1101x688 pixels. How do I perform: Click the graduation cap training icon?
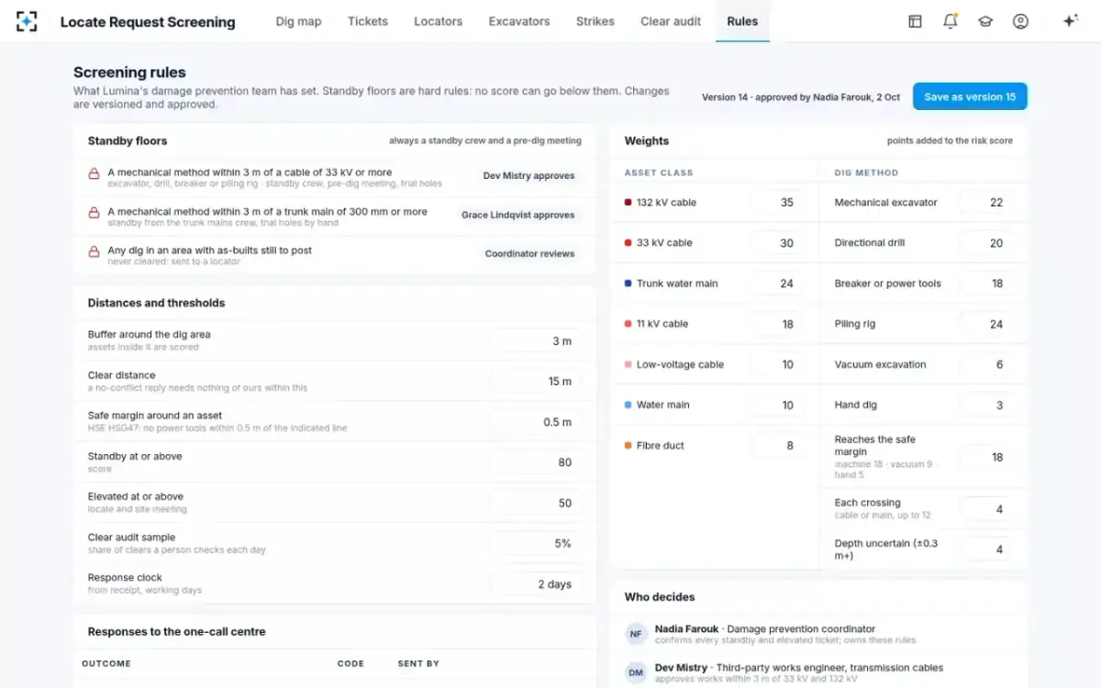985,21
